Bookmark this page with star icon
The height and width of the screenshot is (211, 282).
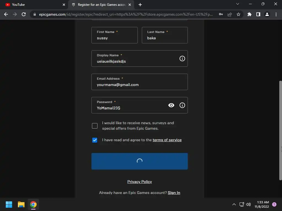pyautogui.click(x=238, y=14)
